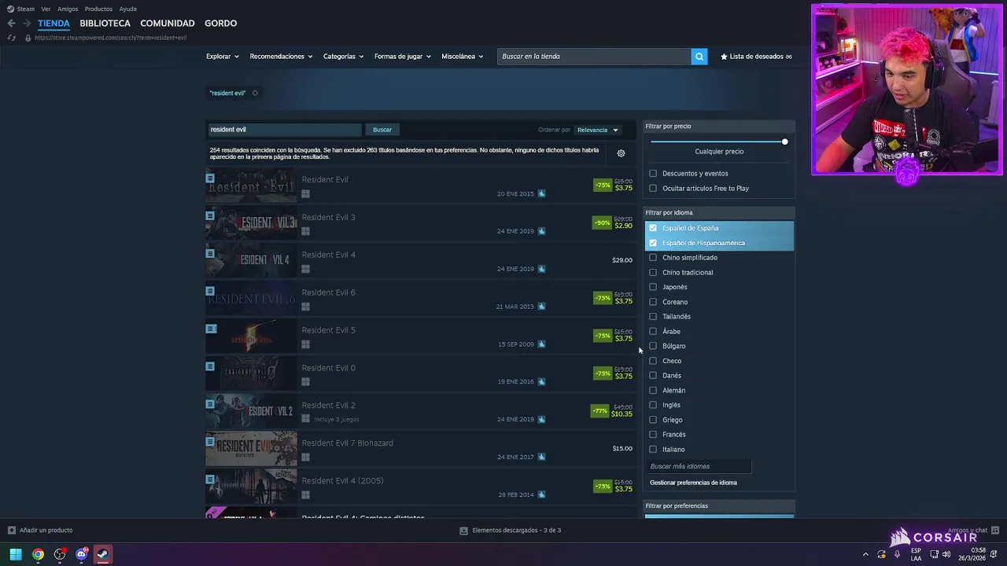Check Japonés language filter
This screenshot has height=566, width=1007.
[x=653, y=287]
